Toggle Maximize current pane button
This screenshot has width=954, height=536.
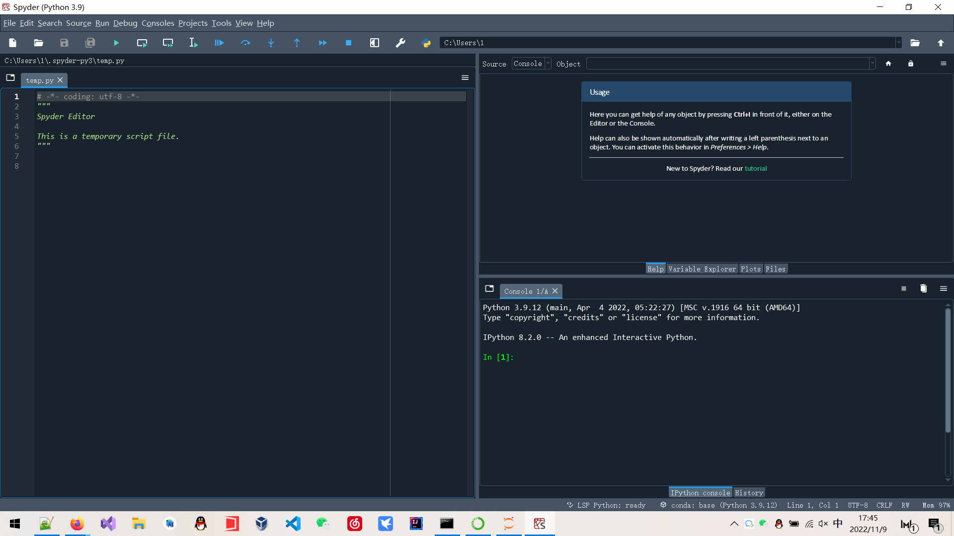click(x=375, y=43)
